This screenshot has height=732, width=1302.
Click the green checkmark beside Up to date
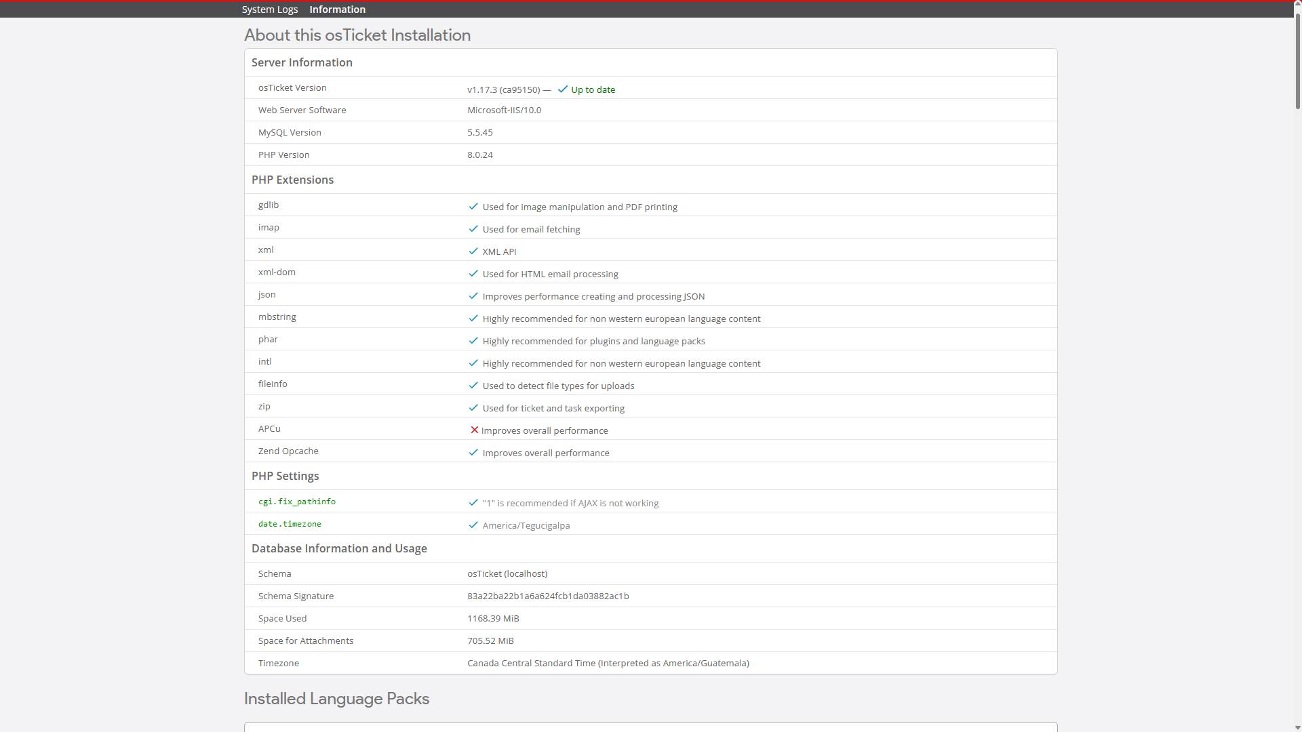point(562,89)
